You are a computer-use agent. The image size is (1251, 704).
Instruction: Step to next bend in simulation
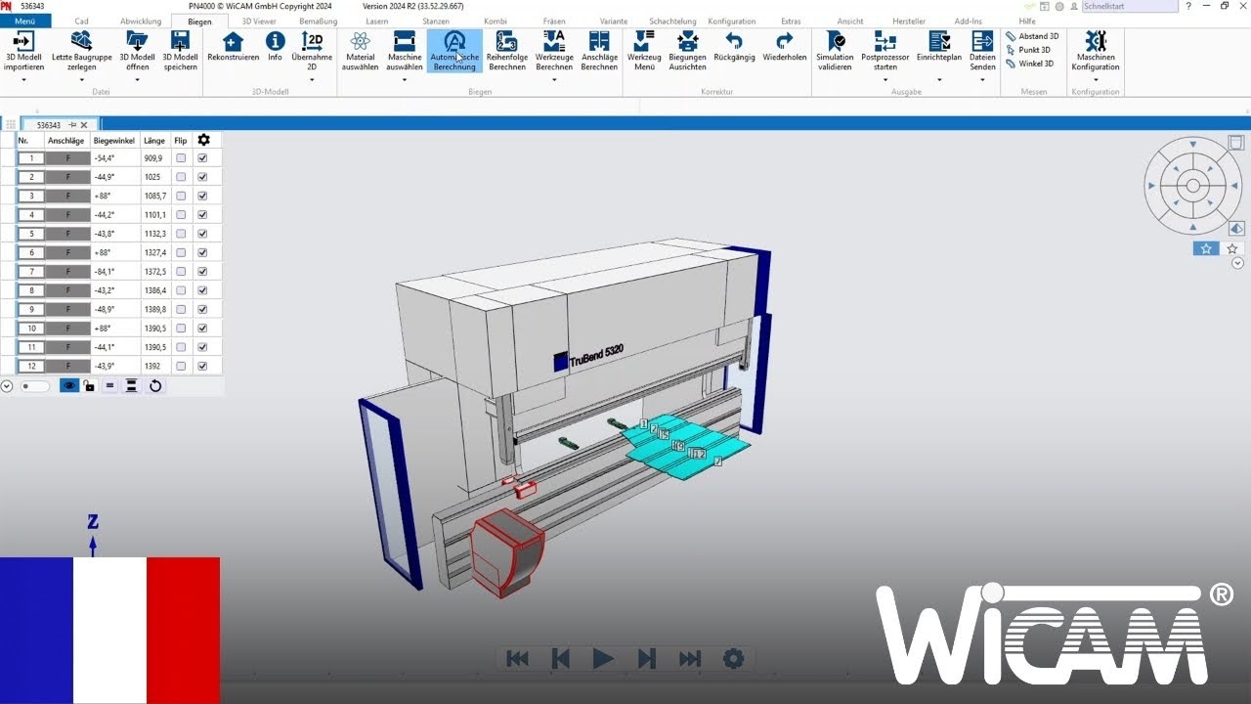[x=646, y=659]
